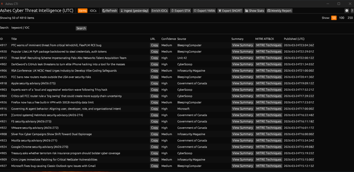
Task: View Summary for RSA Conference NCSC item
Action: (x=243, y=71)
